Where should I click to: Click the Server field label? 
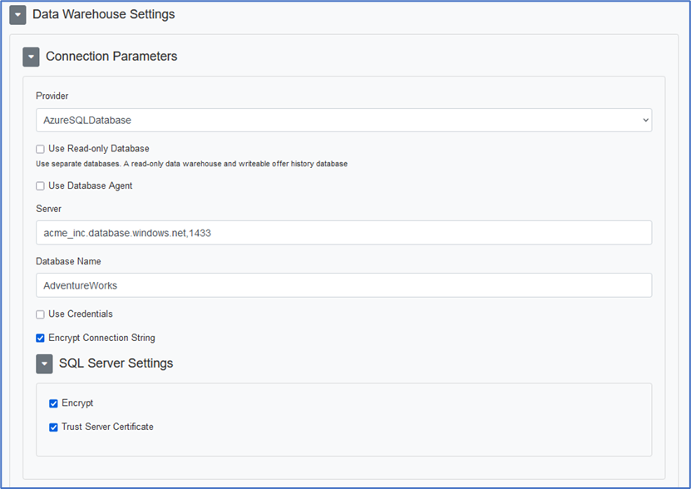point(48,209)
